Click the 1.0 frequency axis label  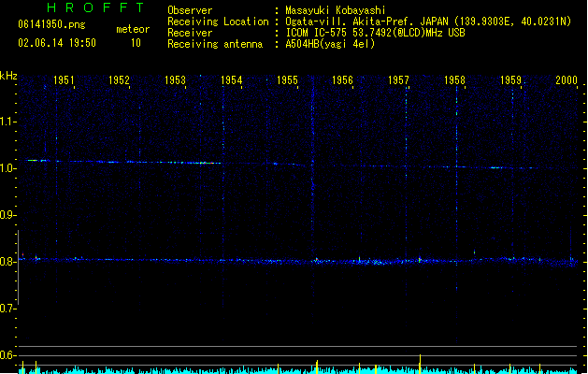7,168
